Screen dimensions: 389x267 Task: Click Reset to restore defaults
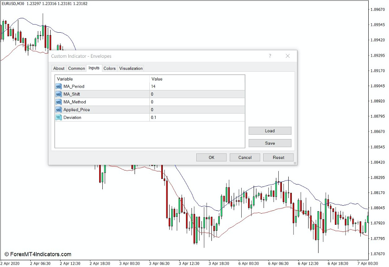point(278,157)
